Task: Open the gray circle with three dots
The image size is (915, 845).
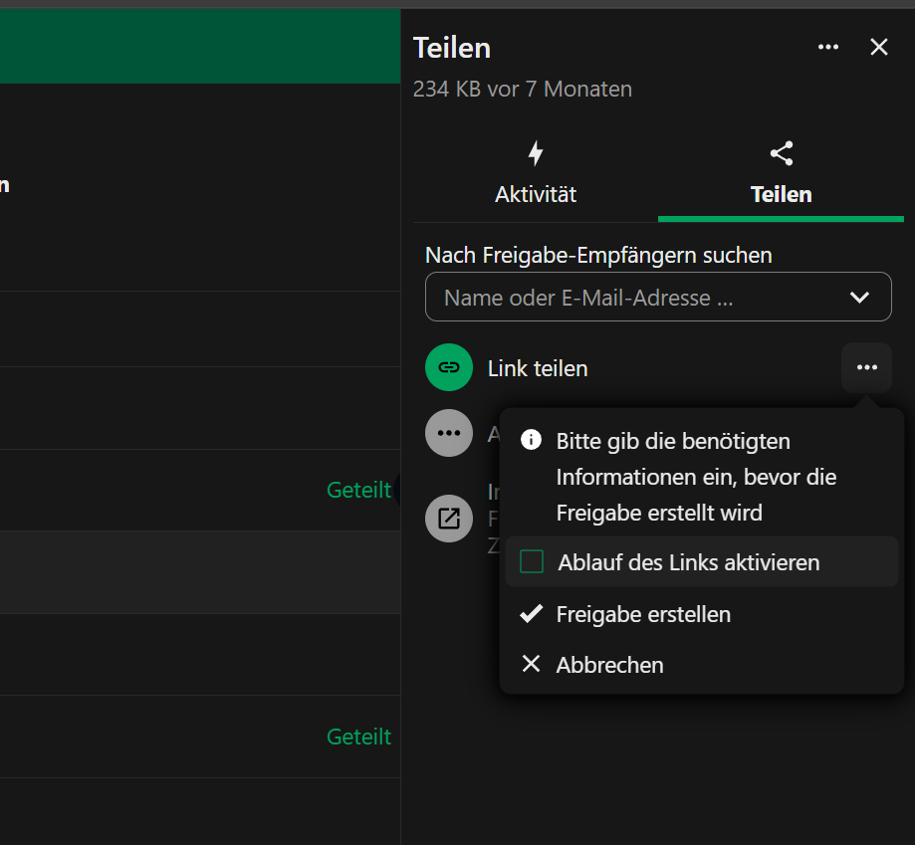Action: (x=448, y=433)
